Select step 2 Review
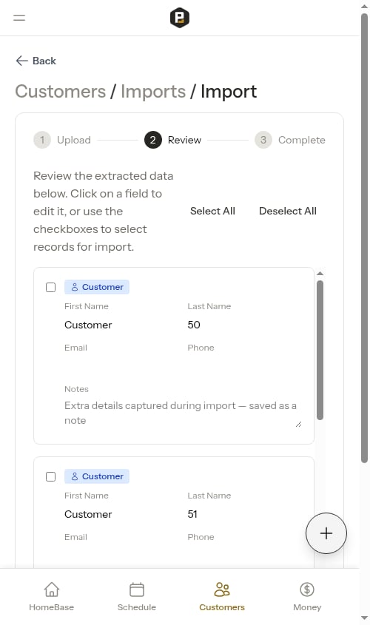370x625 pixels. pos(172,140)
